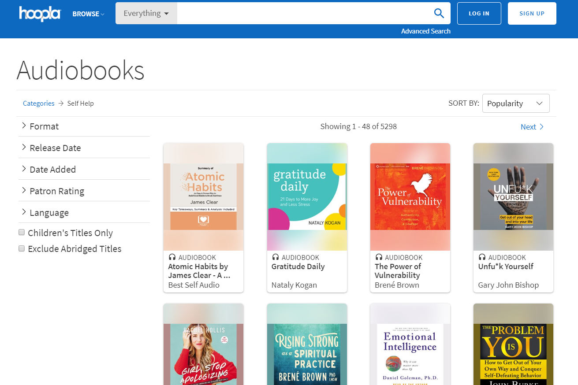This screenshot has height=385, width=578.
Task: Click the hoopla logo
Action: pyautogui.click(x=40, y=14)
